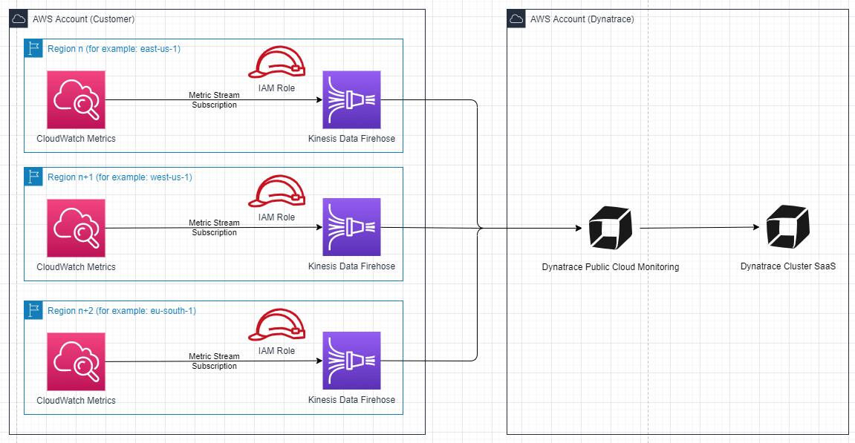Select the CloudWatch Metrics icon in Region n+2
Image resolution: width=855 pixels, height=443 pixels.
tap(76, 362)
